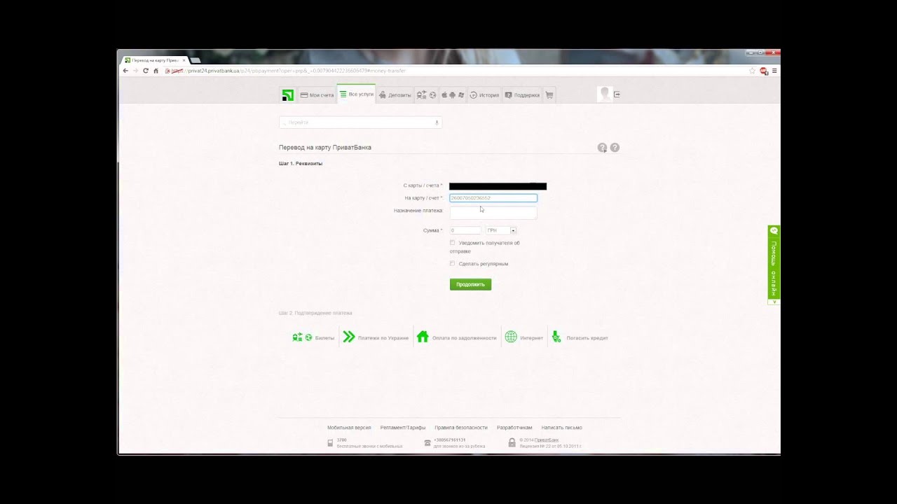Open train and plane tickets menu icon
The height and width of the screenshot is (504, 897).
pyautogui.click(x=426, y=95)
